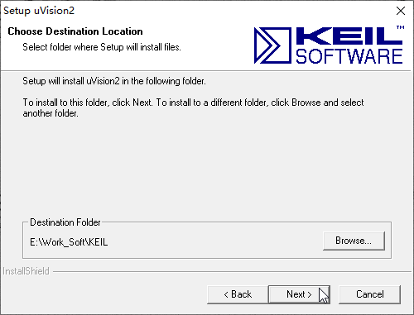
Task: Cancel the uVision2 installation
Action: pos(369,294)
